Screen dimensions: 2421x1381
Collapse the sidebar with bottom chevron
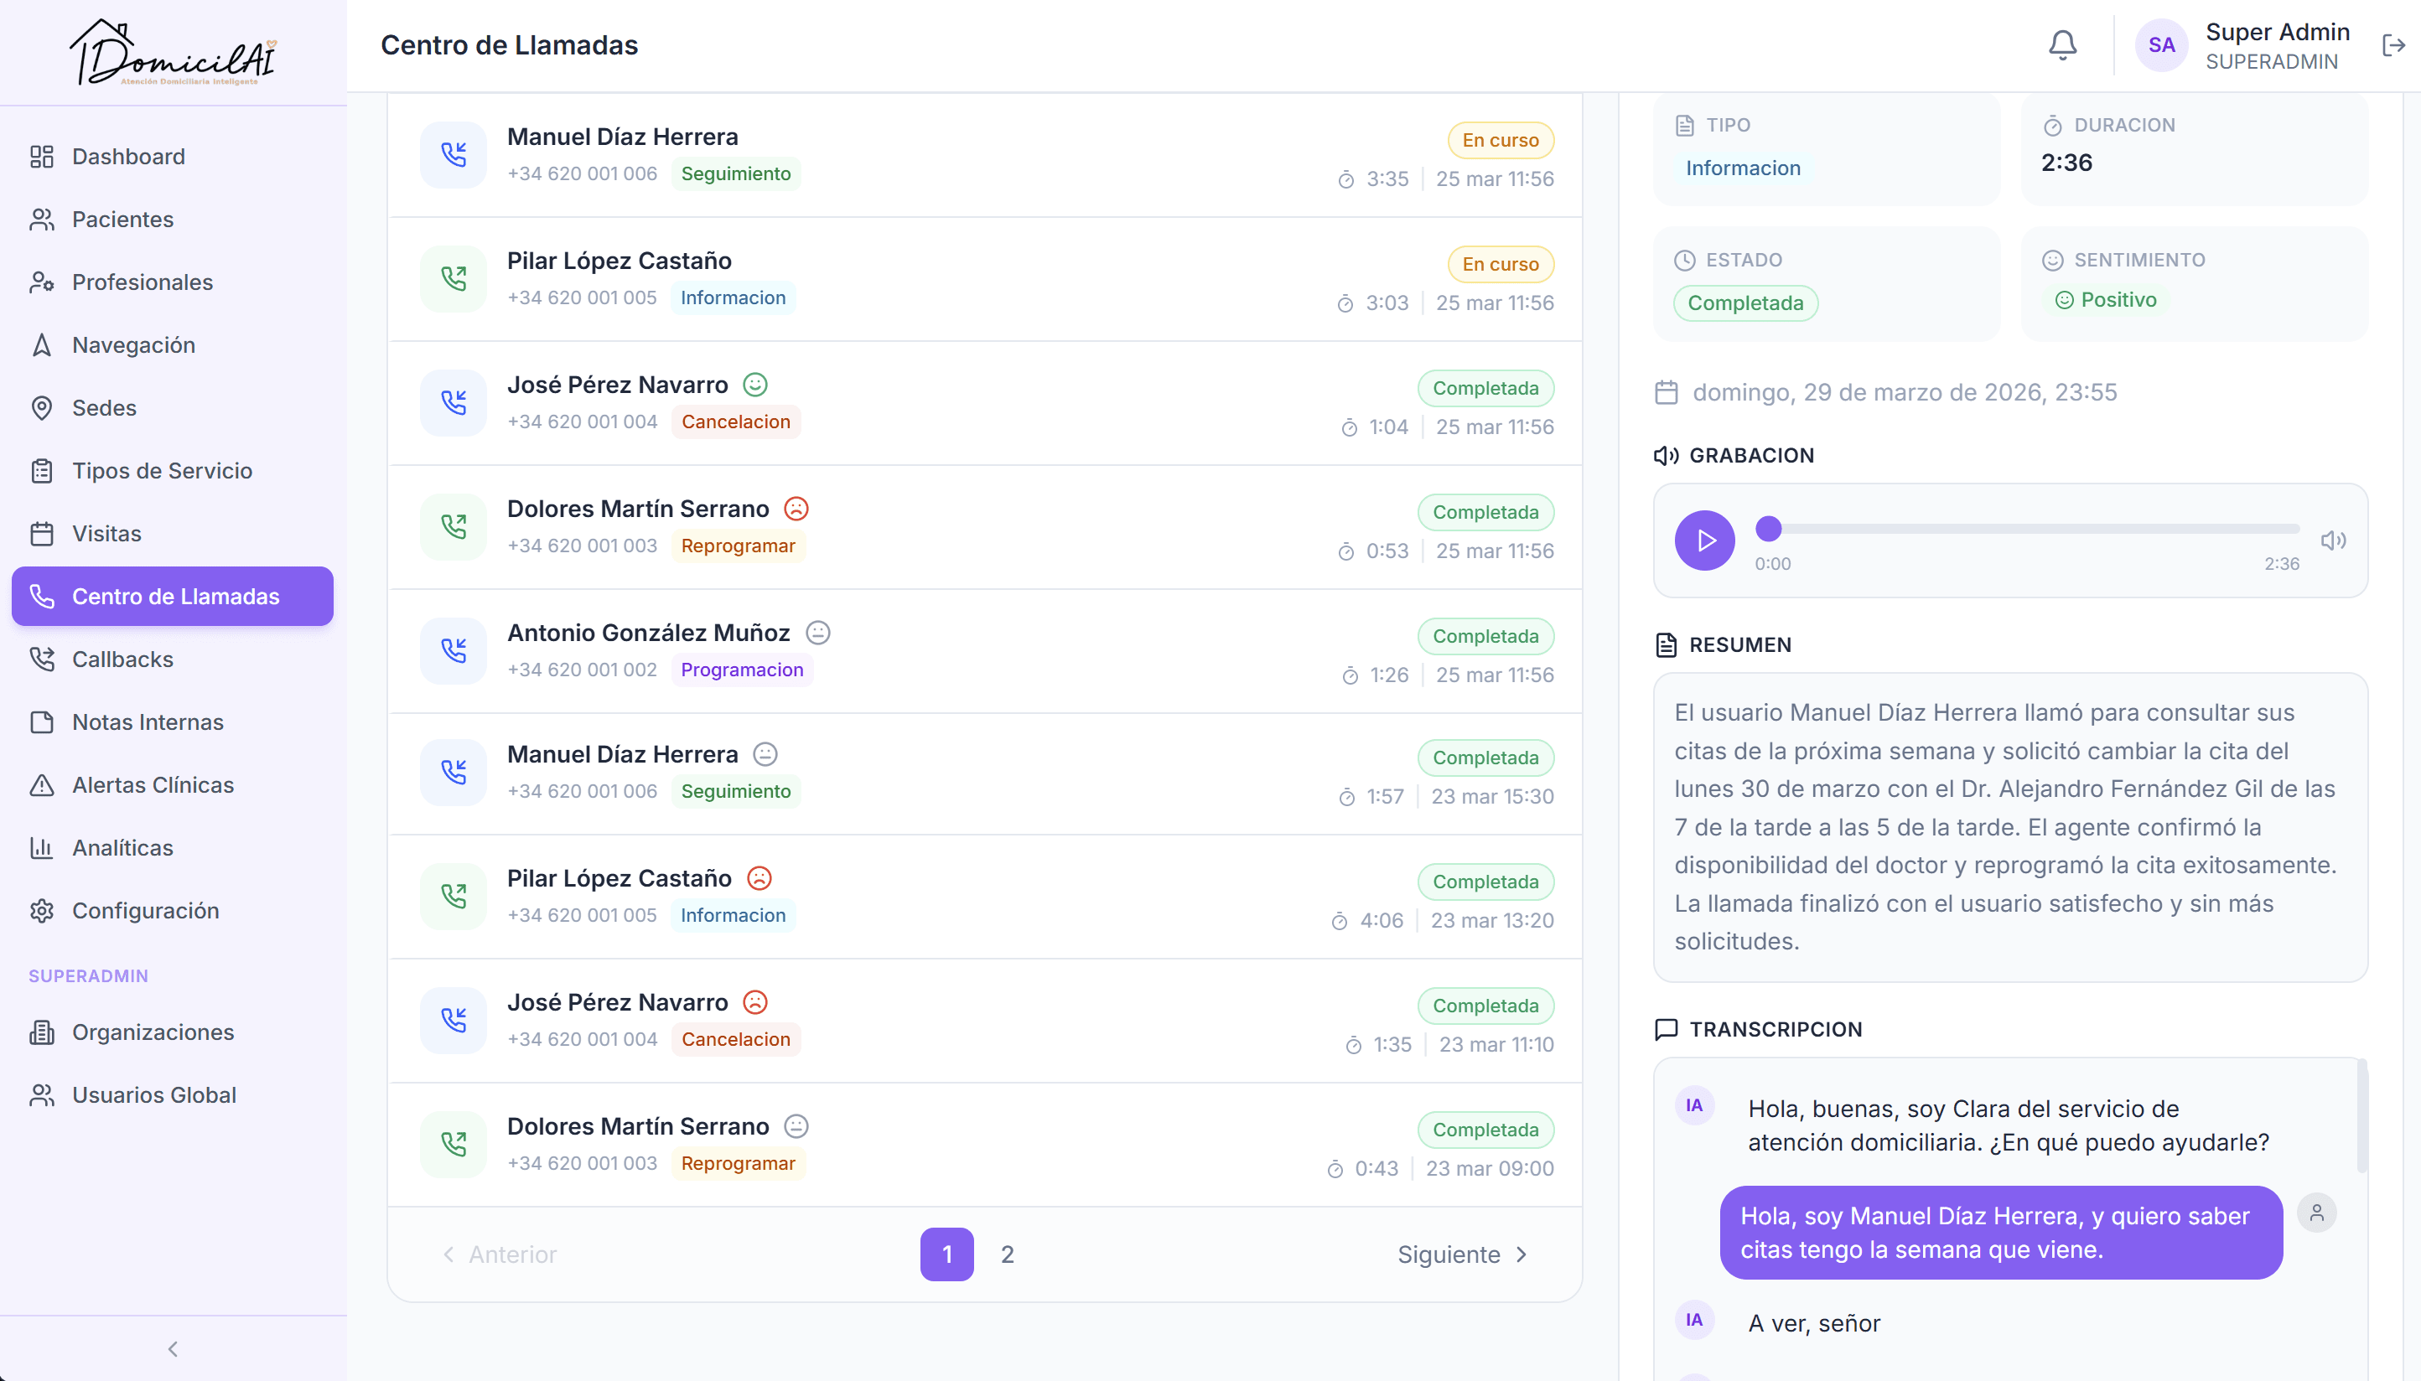pyautogui.click(x=173, y=1347)
